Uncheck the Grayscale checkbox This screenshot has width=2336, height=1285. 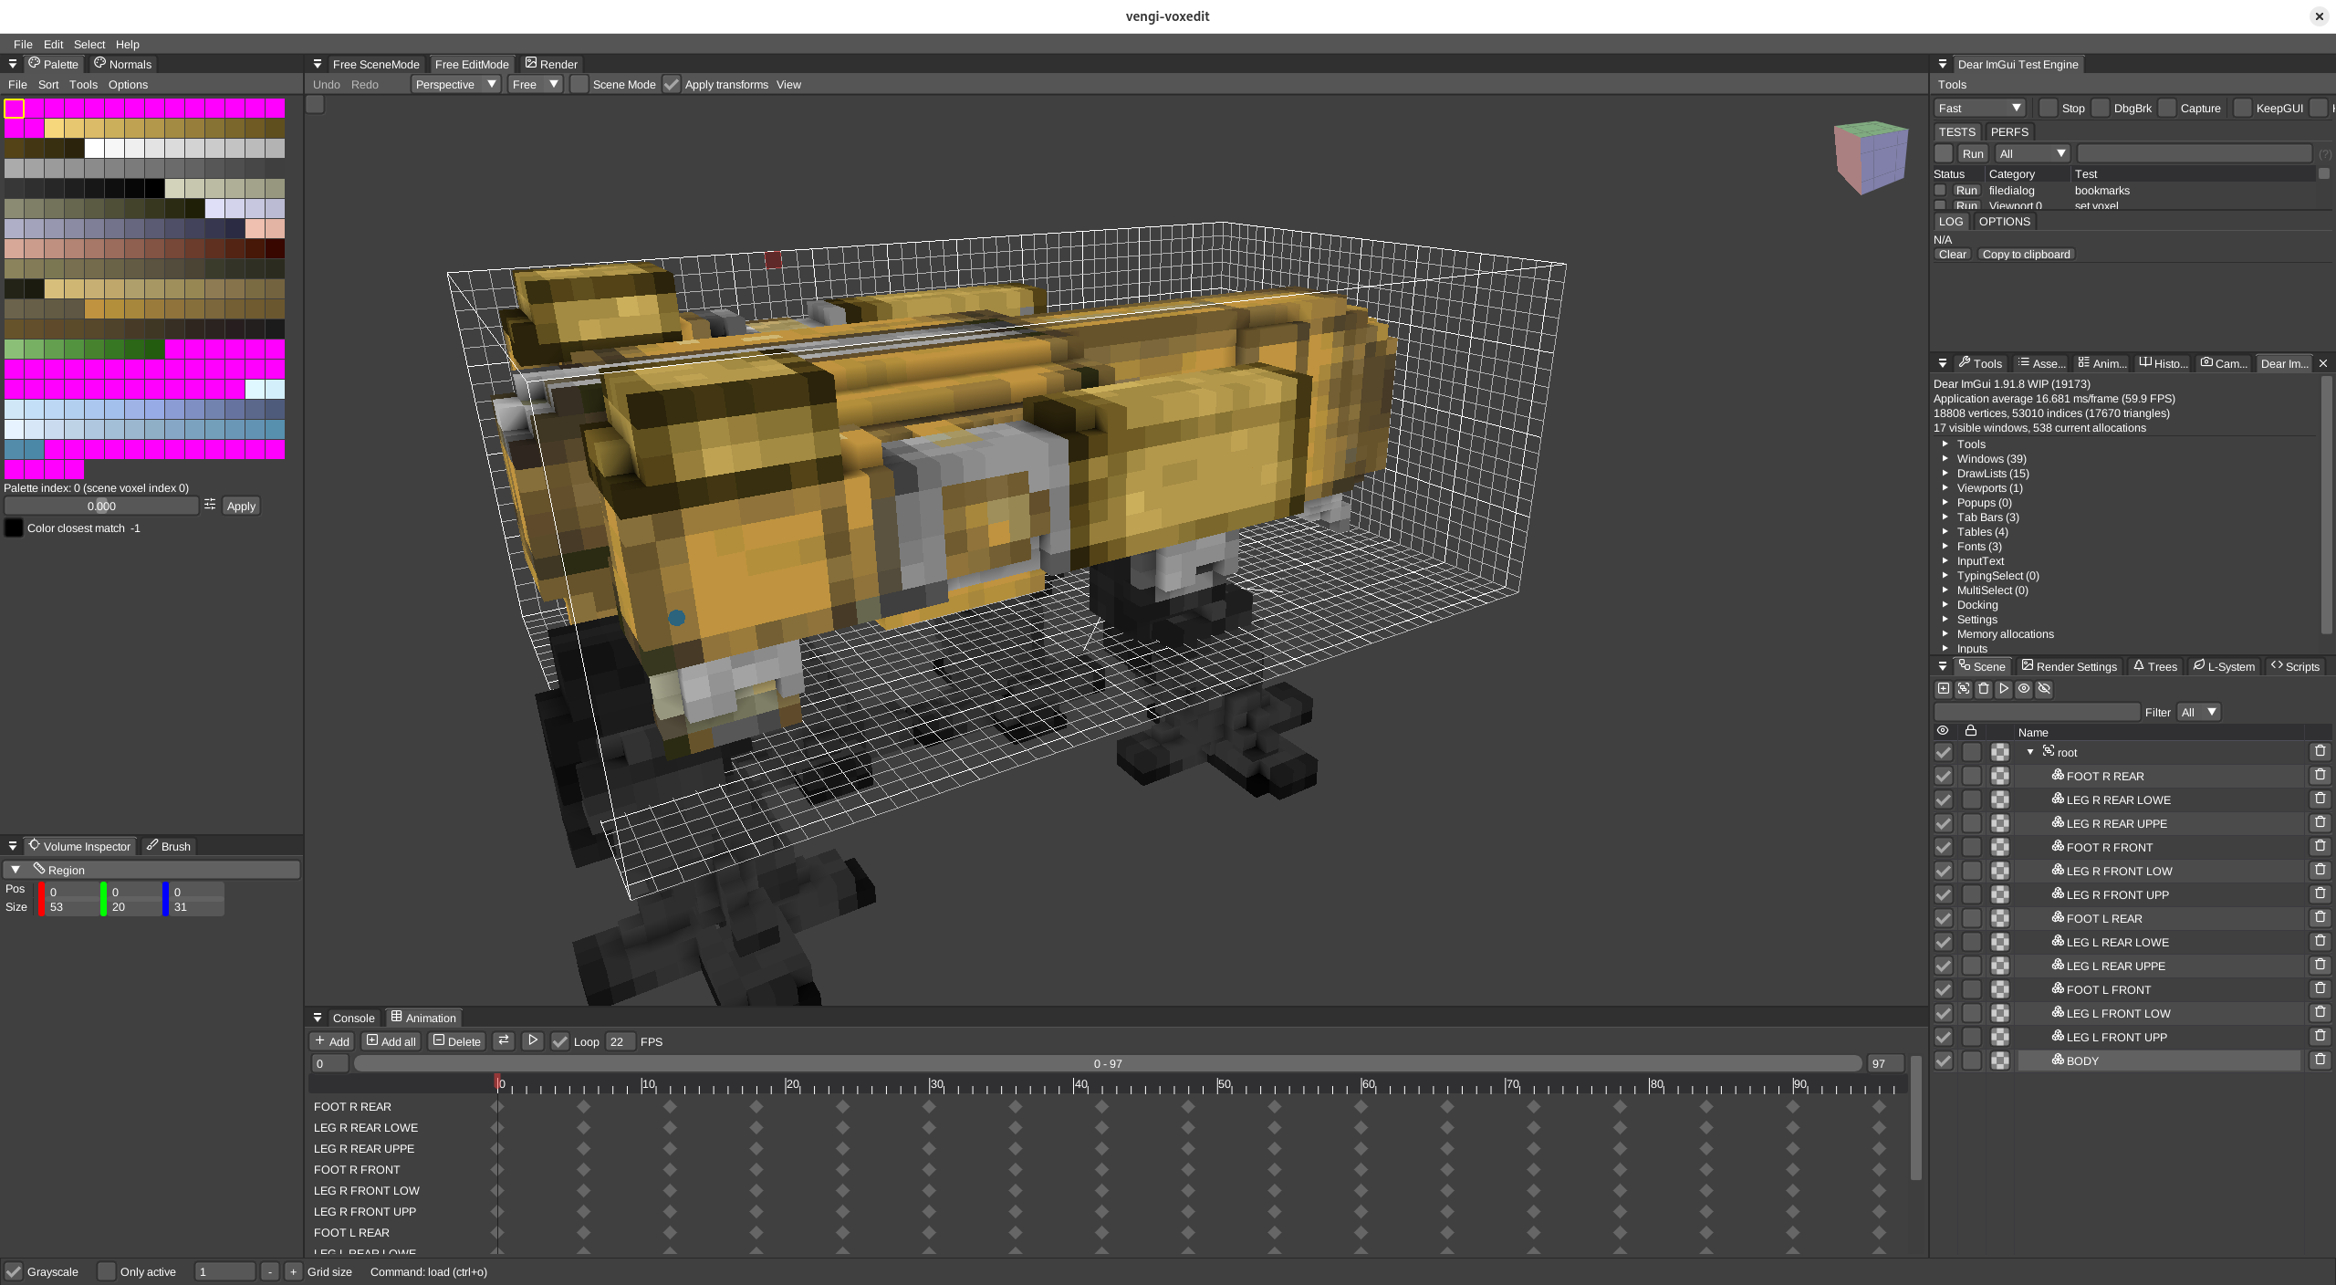[15, 1271]
